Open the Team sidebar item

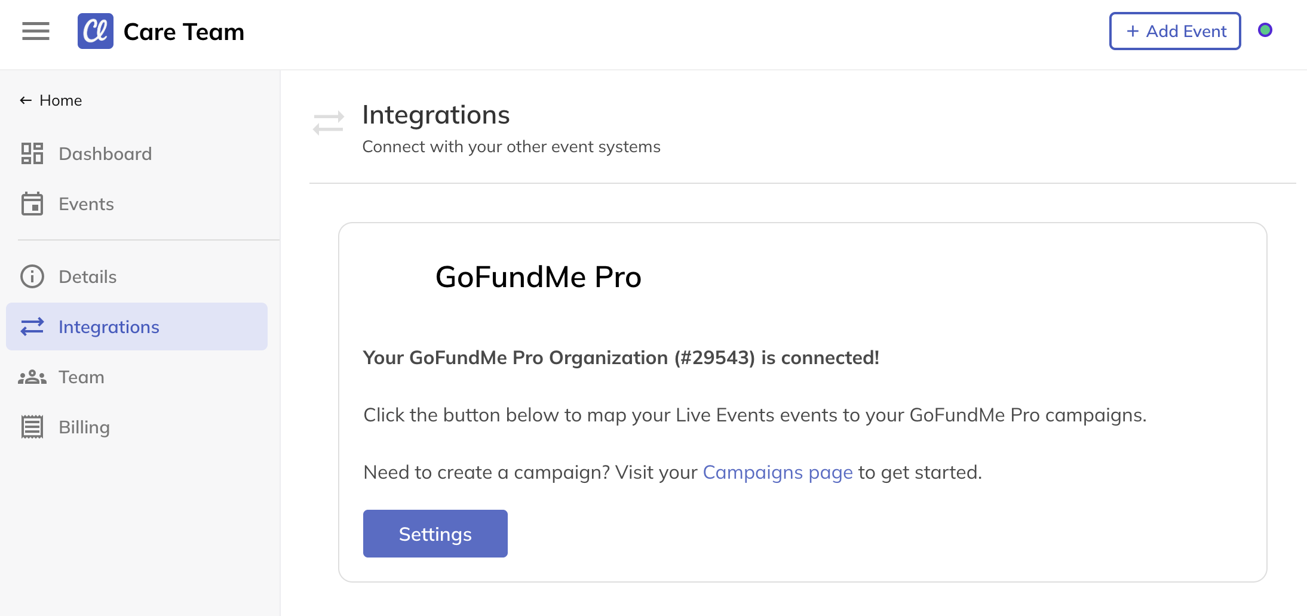pos(137,377)
